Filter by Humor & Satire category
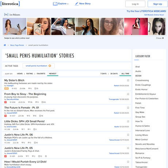 [x=142, y=126]
